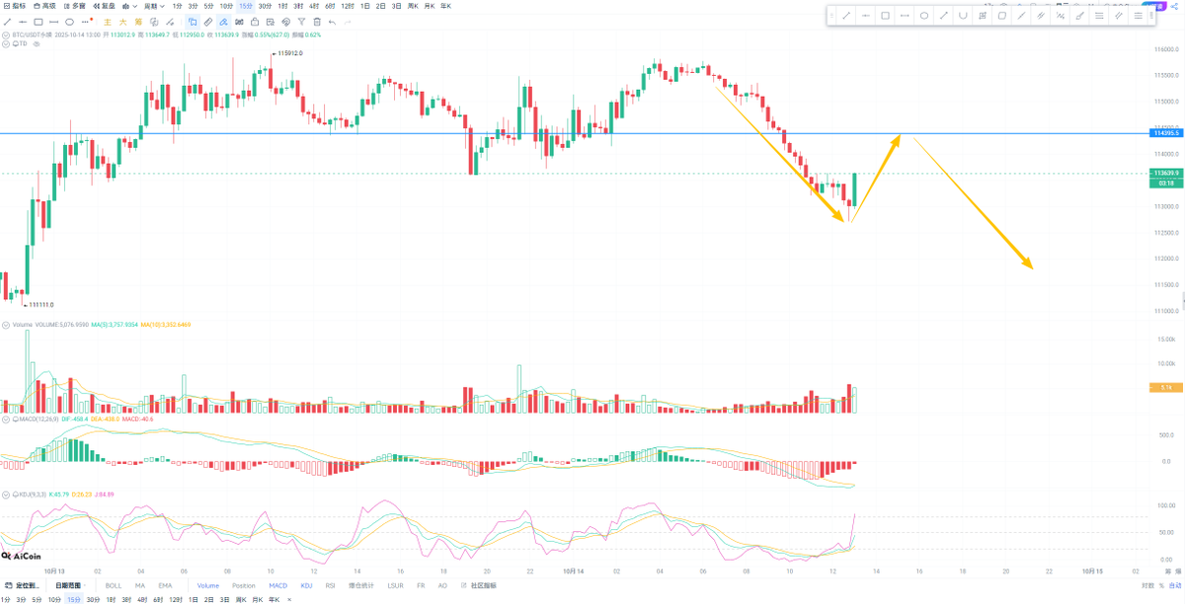
Task: Open 综合统计 in the bottom bar
Action: click(361, 585)
